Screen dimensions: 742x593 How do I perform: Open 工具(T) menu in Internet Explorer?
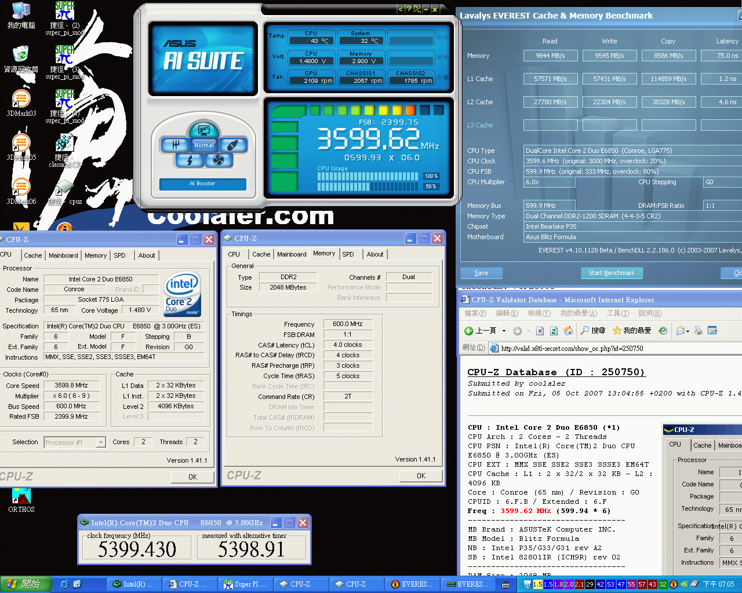click(617, 313)
